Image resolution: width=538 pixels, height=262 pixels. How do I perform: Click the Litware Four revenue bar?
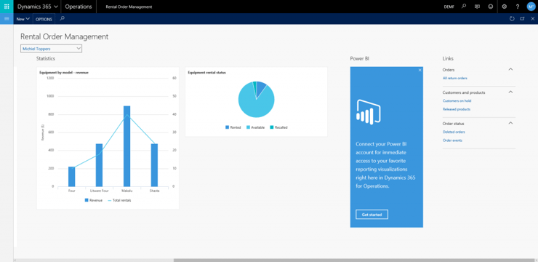99,165
